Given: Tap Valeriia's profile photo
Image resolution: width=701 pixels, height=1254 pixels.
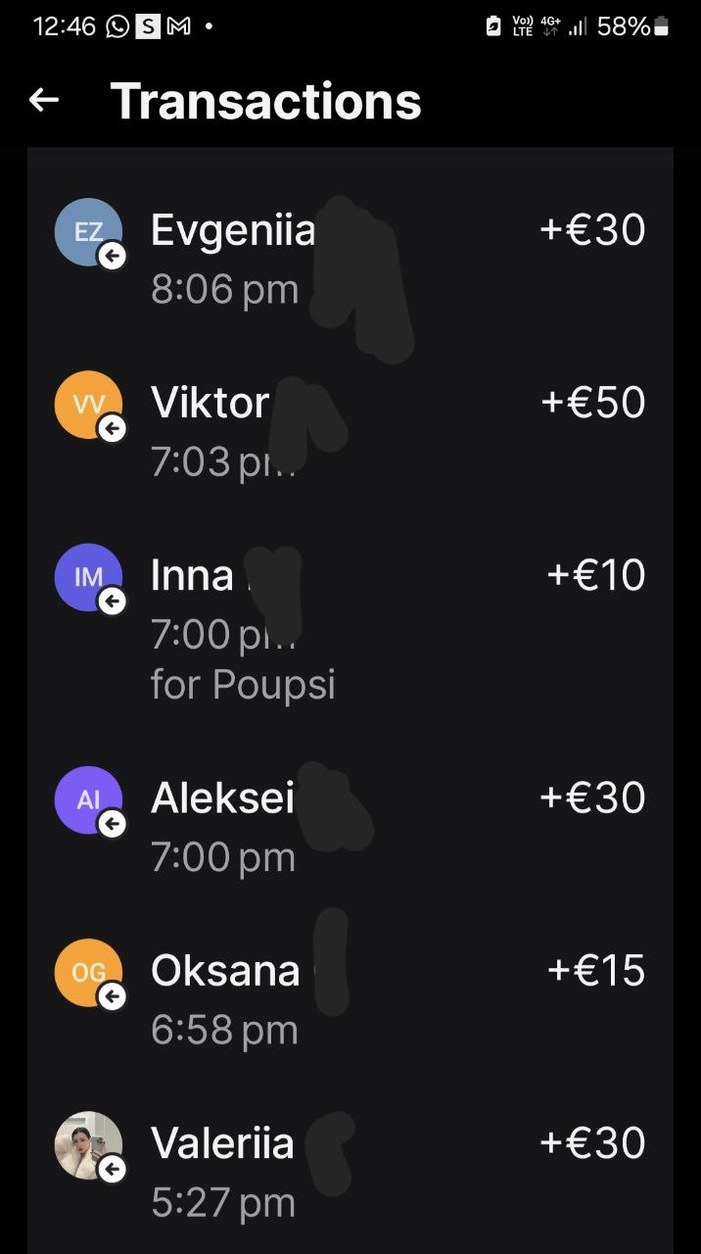Looking at the screenshot, I should point(88,1144).
